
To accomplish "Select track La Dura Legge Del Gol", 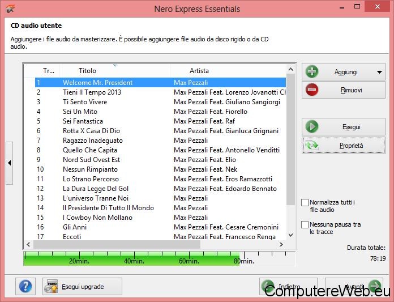I will tap(160, 189).
